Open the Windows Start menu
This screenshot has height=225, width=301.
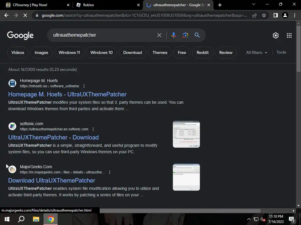pos(7,219)
